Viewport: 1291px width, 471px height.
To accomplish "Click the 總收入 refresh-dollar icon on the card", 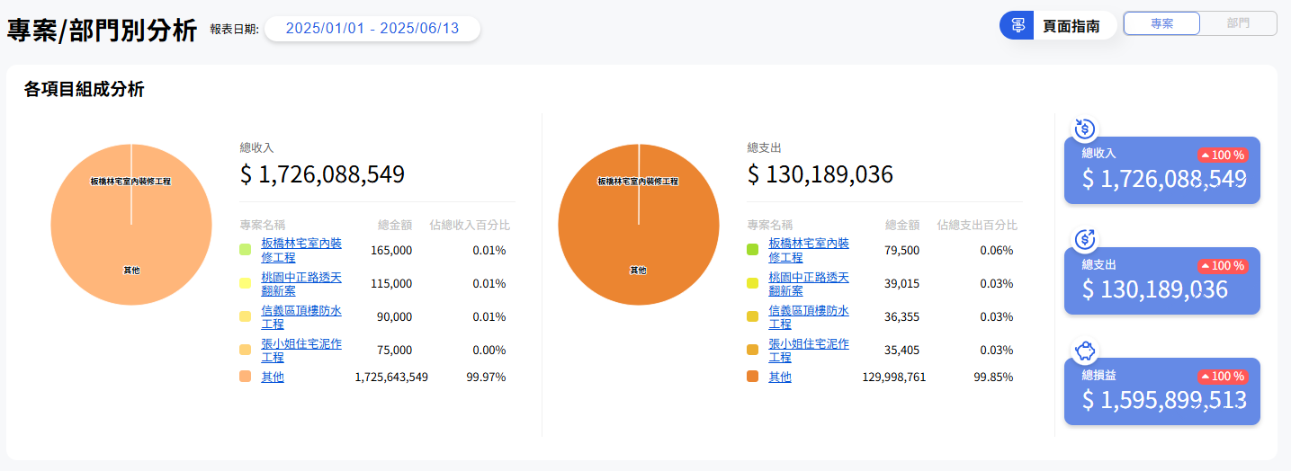I will [1084, 129].
